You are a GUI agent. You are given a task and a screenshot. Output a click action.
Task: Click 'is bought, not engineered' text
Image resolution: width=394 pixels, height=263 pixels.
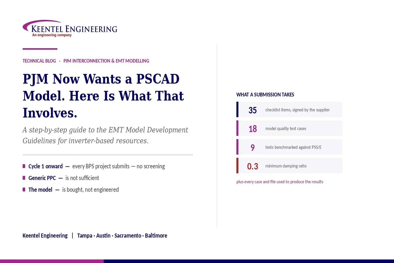(x=90, y=190)
